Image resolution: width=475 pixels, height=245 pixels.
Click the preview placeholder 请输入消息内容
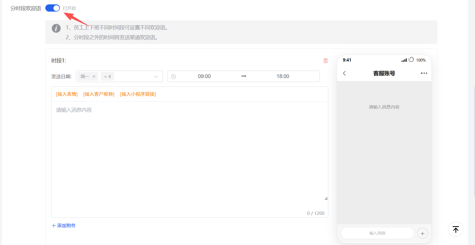tap(384, 107)
